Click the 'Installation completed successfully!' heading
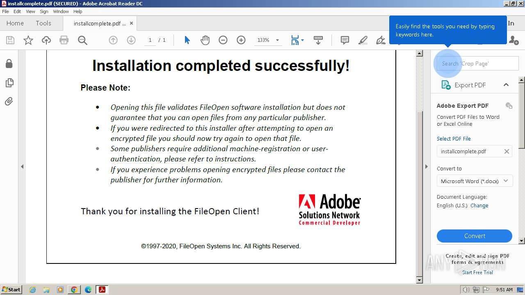Image resolution: width=525 pixels, height=295 pixels. 221,66
